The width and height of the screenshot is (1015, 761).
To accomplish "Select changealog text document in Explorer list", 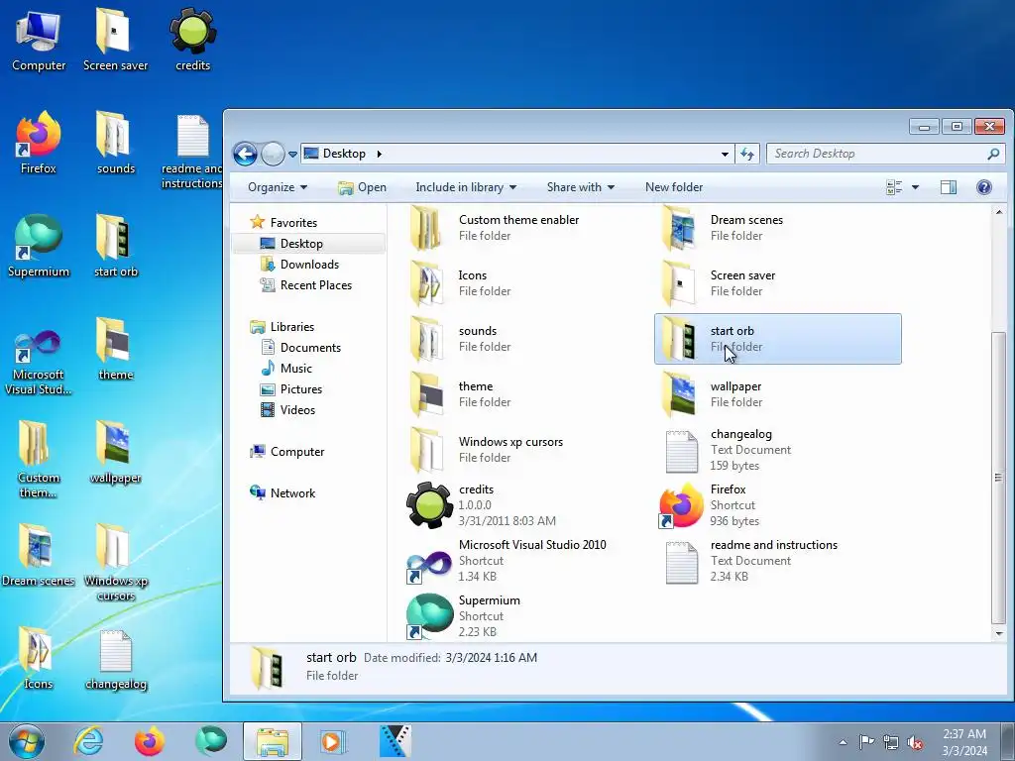I will click(777, 450).
